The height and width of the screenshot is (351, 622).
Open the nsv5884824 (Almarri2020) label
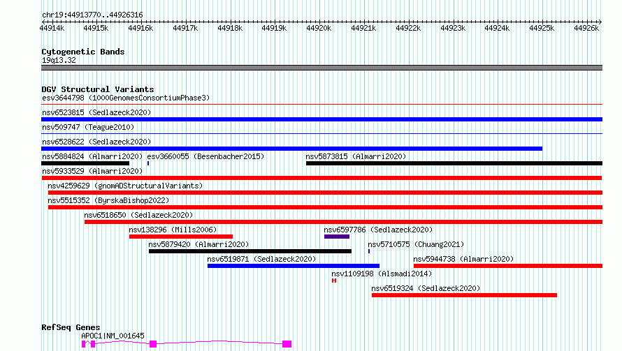[92, 156]
